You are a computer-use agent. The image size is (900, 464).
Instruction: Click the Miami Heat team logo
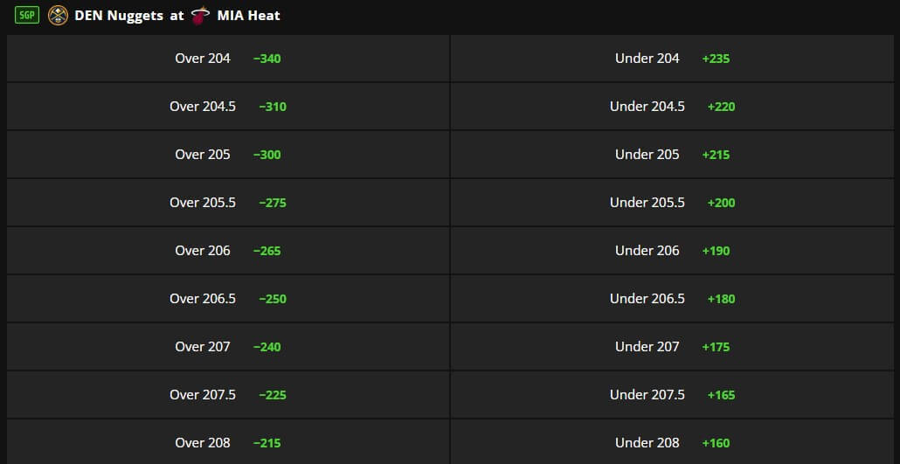point(200,16)
